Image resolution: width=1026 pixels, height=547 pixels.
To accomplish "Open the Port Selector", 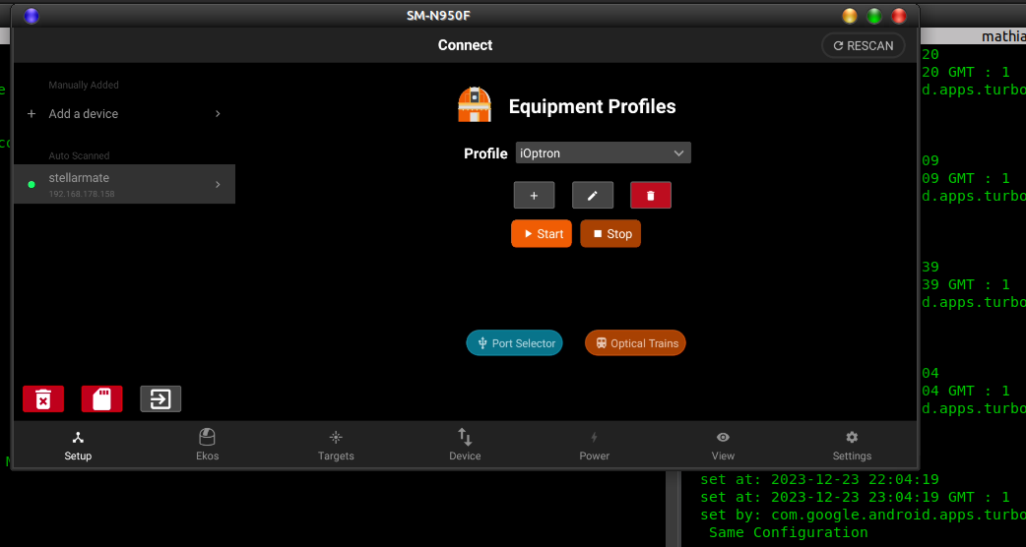I will (x=514, y=343).
